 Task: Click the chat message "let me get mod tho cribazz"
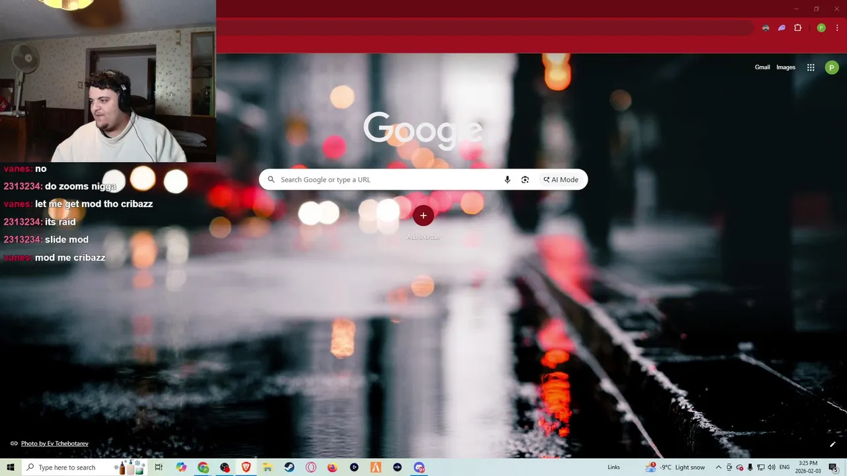[x=94, y=204]
